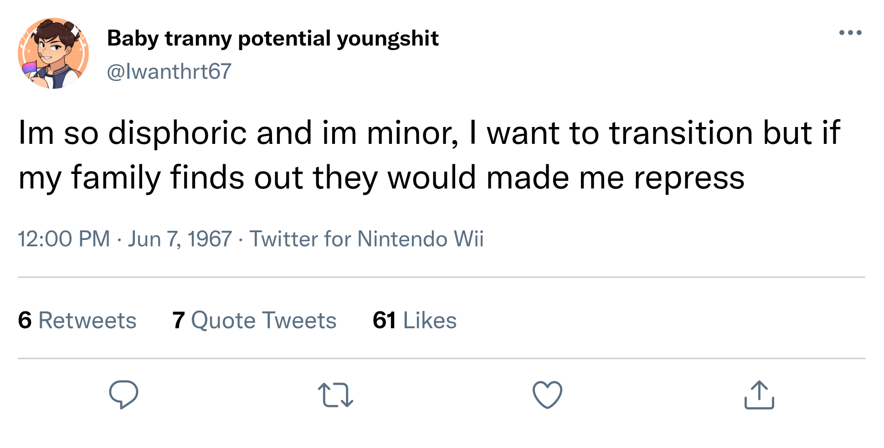Image resolution: width=884 pixels, height=448 pixels.
Task: Click the word "Wii" in the source label
Action: [x=468, y=239]
